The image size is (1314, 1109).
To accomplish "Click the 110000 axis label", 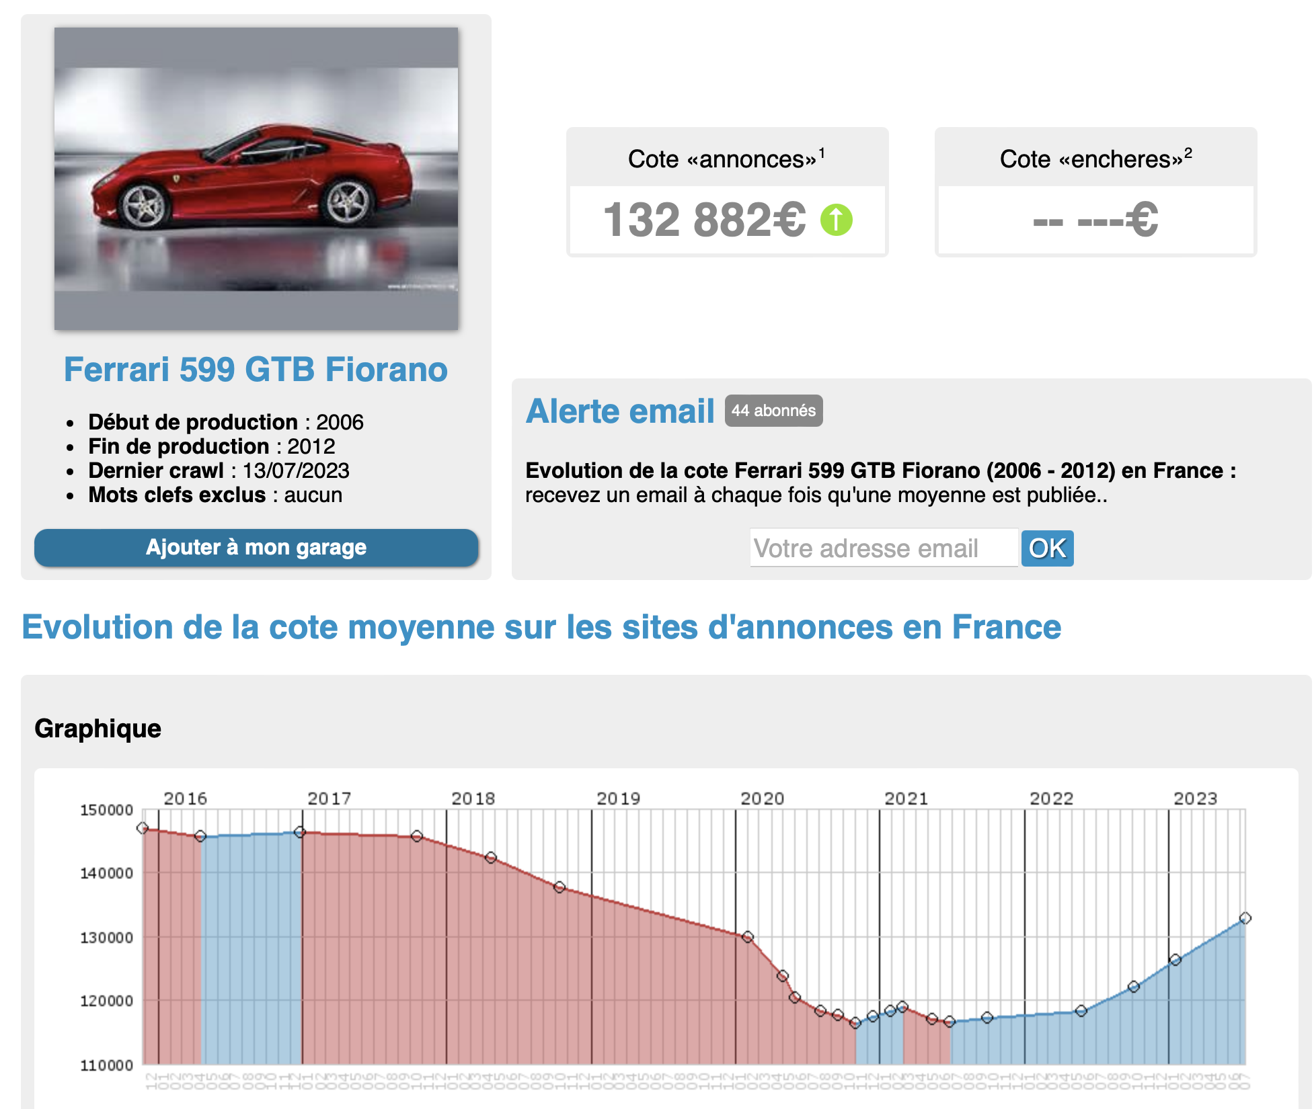I will 107,1065.
